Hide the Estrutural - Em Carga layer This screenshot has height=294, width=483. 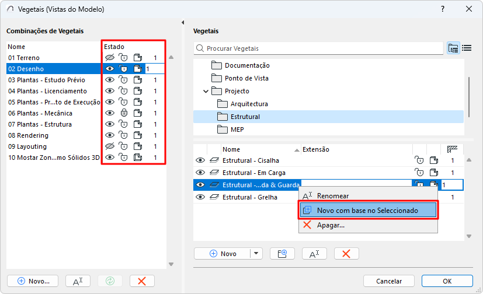tap(200, 173)
